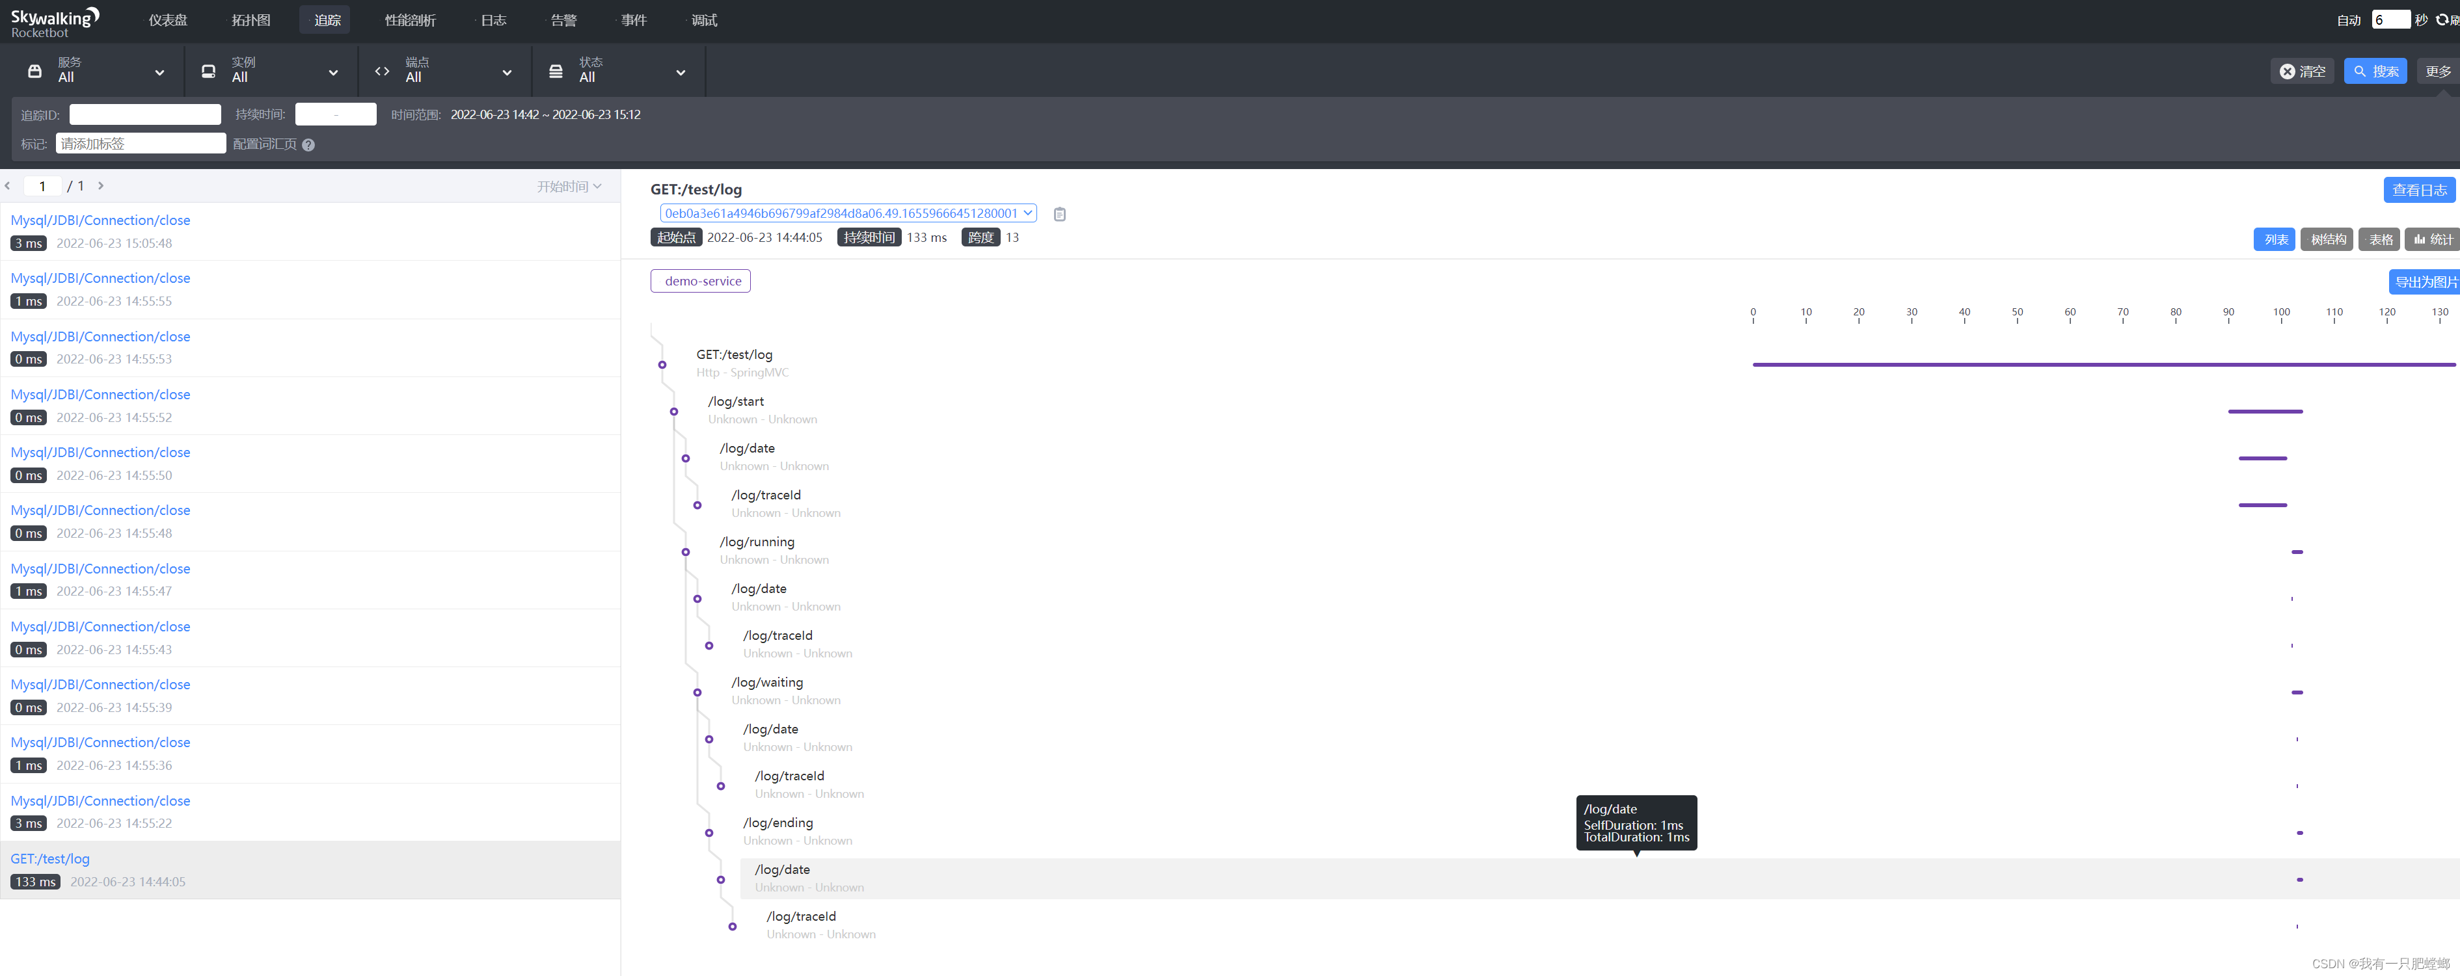The image size is (2460, 976).
Task: Click the 导出为图片 (Export as Image) icon
Action: click(2422, 281)
